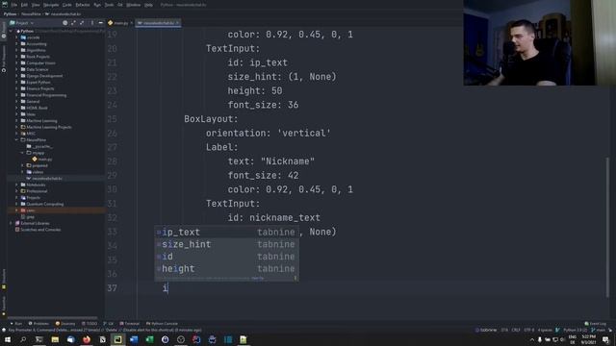Open the Python Console tool window
Screen dimensions: 616x346
[163, 324]
